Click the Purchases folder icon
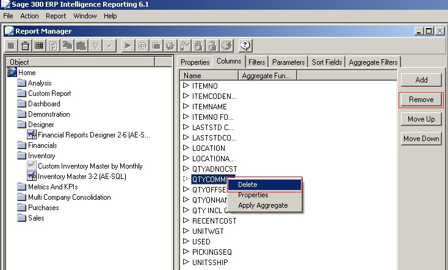The image size is (448, 270). [x=21, y=208]
